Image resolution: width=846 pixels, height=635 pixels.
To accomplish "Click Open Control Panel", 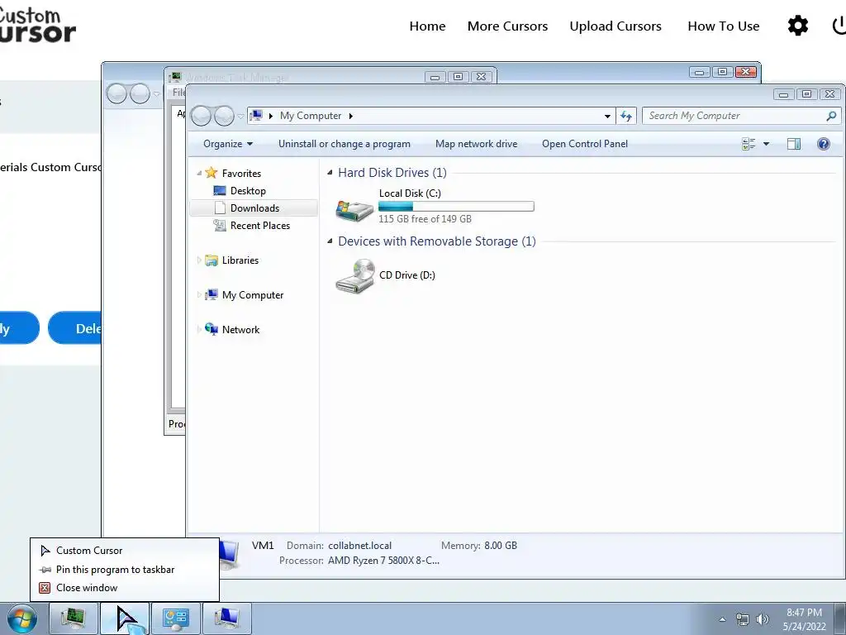I will (x=585, y=144).
